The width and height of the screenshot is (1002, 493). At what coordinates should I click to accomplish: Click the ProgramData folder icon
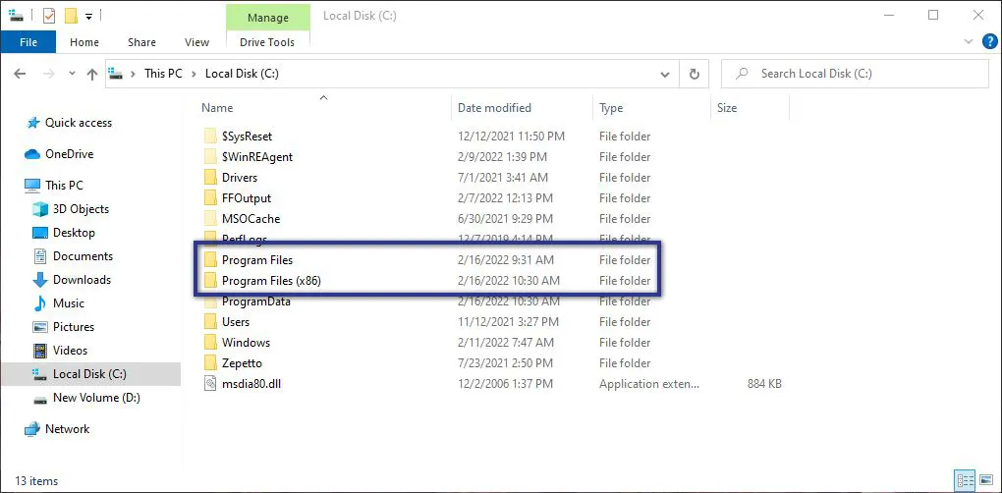pyautogui.click(x=211, y=301)
